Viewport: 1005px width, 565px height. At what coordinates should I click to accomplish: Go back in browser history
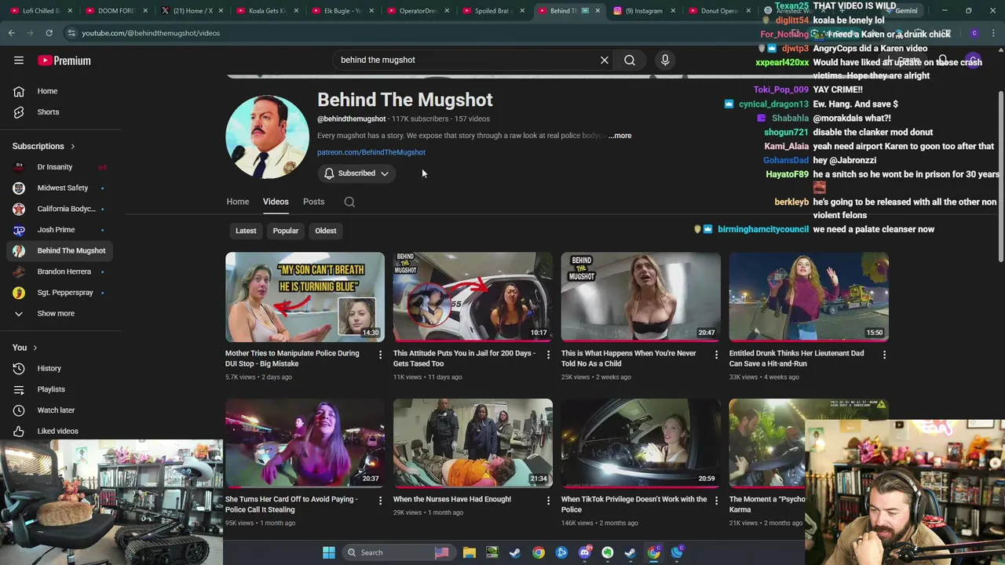pos(12,33)
